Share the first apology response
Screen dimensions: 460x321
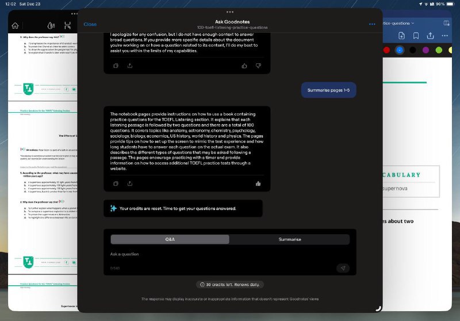tap(130, 66)
